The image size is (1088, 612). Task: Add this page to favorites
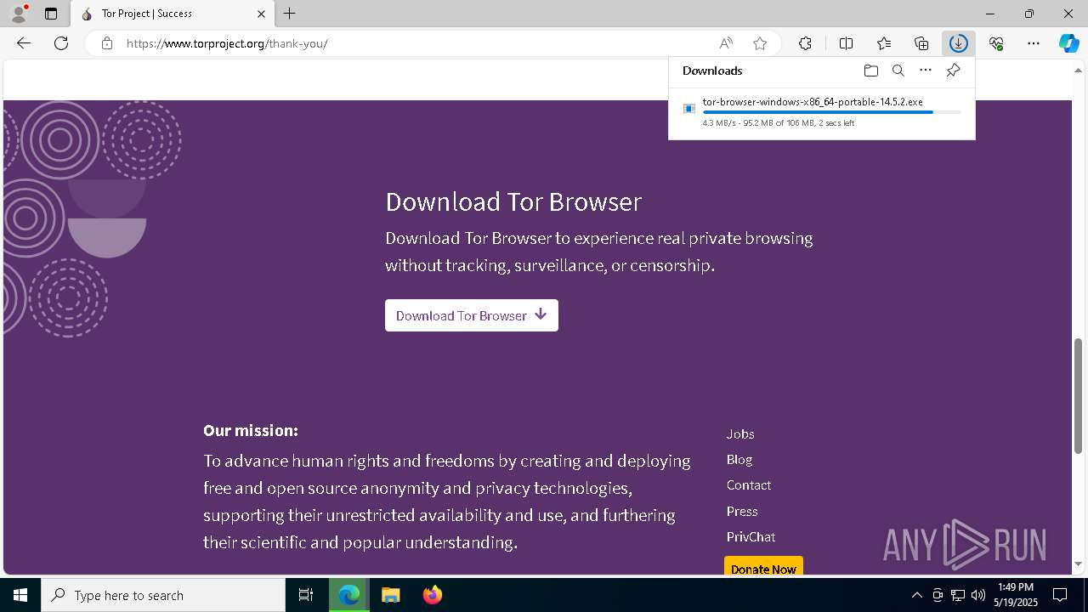(x=760, y=43)
